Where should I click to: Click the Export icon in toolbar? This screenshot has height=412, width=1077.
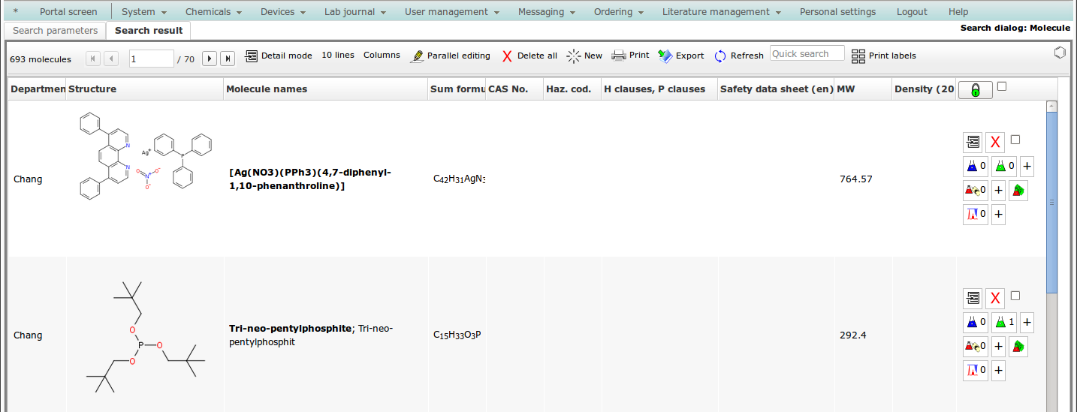[665, 56]
